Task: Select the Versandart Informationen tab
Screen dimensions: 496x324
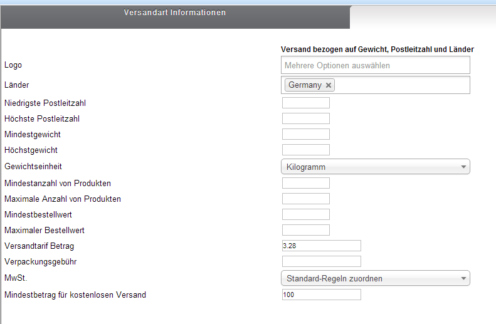Action: (175, 13)
